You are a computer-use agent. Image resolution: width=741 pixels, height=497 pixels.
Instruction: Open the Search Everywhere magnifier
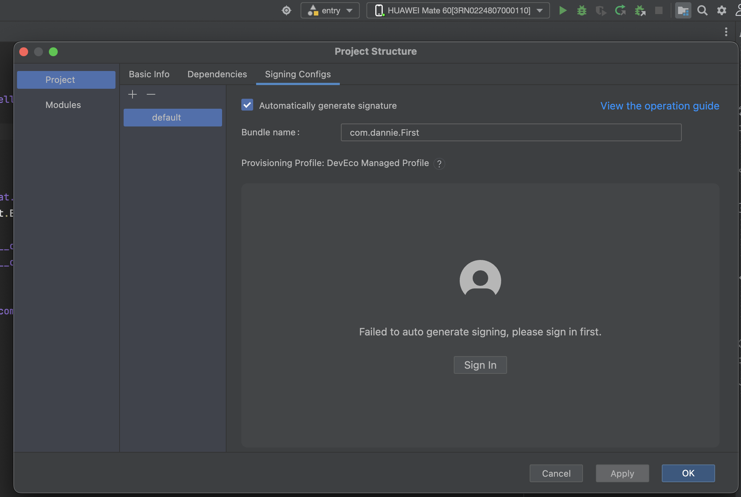coord(702,10)
